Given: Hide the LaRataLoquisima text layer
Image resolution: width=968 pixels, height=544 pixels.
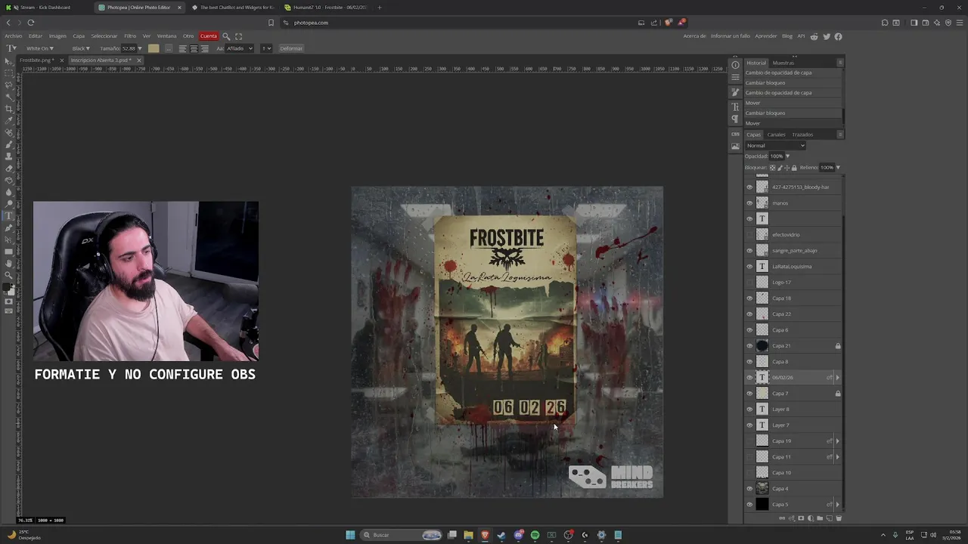Looking at the screenshot, I should pos(749,267).
